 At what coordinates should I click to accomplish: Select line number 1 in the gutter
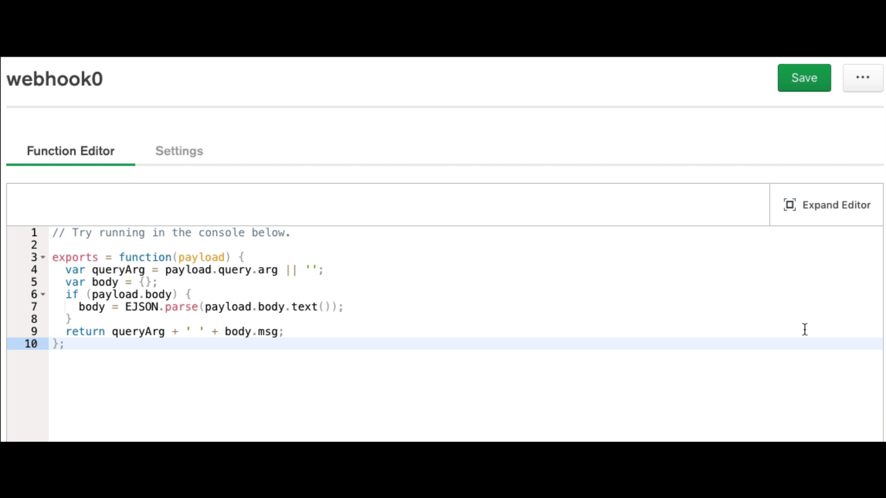(x=34, y=232)
